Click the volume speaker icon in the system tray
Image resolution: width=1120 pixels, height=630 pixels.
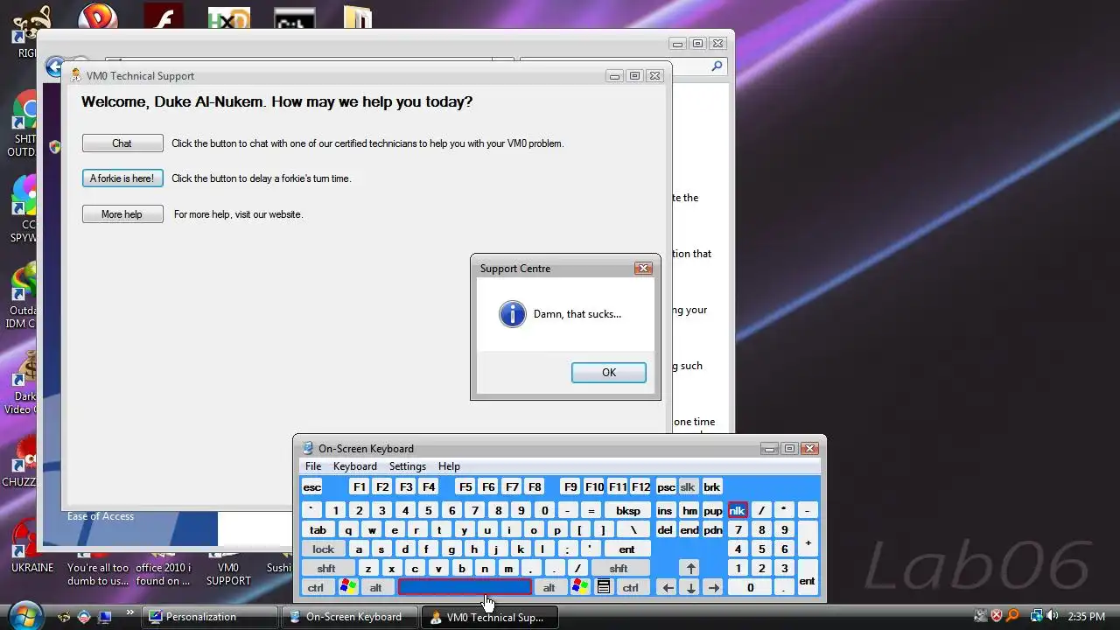pyautogui.click(x=1051, y=616)
